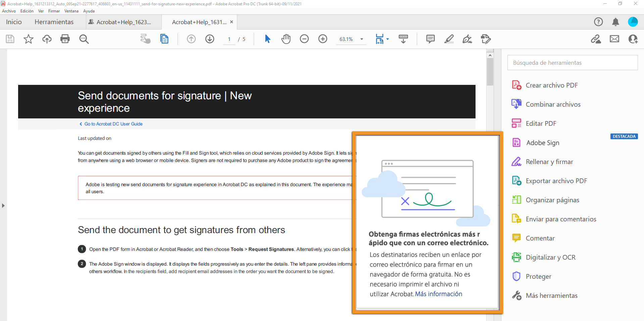Open the zoom percentage dropdown

(x=361, y=39)
